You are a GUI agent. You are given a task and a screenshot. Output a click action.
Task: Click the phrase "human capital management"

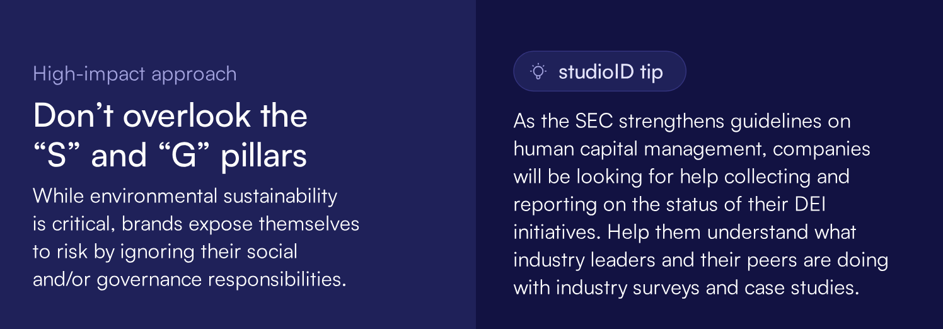(x=639, y=149)
